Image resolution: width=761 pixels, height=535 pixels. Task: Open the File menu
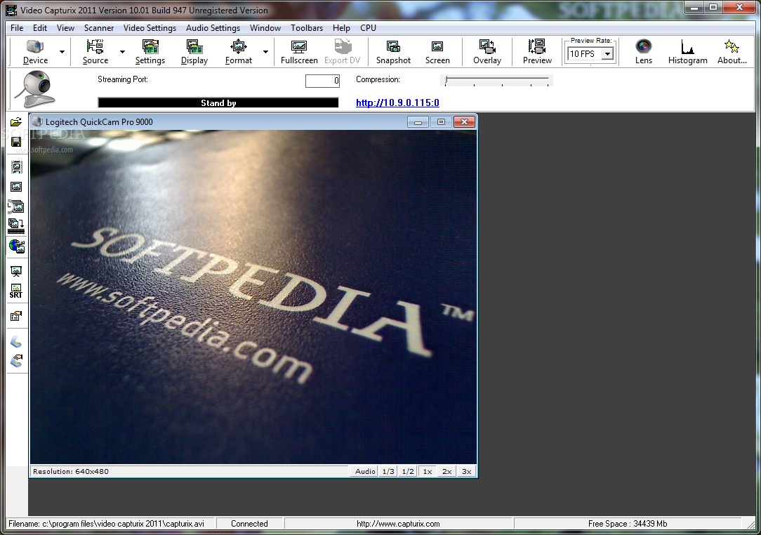click(x=17, y=27)
